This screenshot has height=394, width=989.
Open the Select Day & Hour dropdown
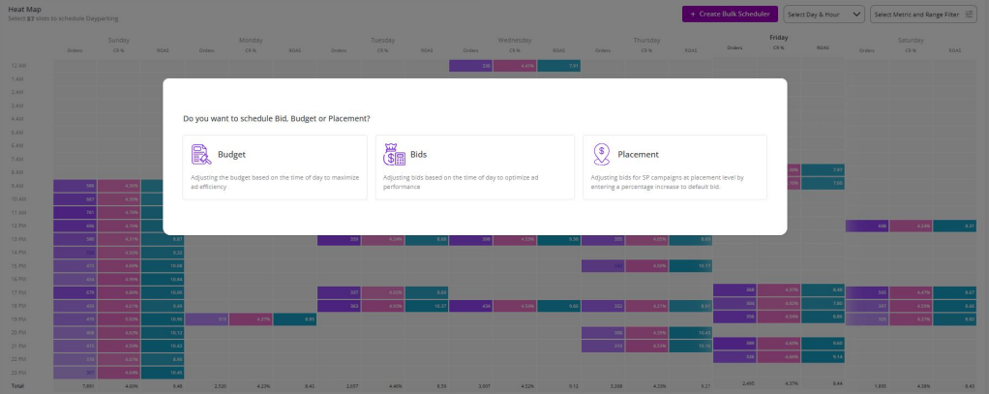pos(824,15)
